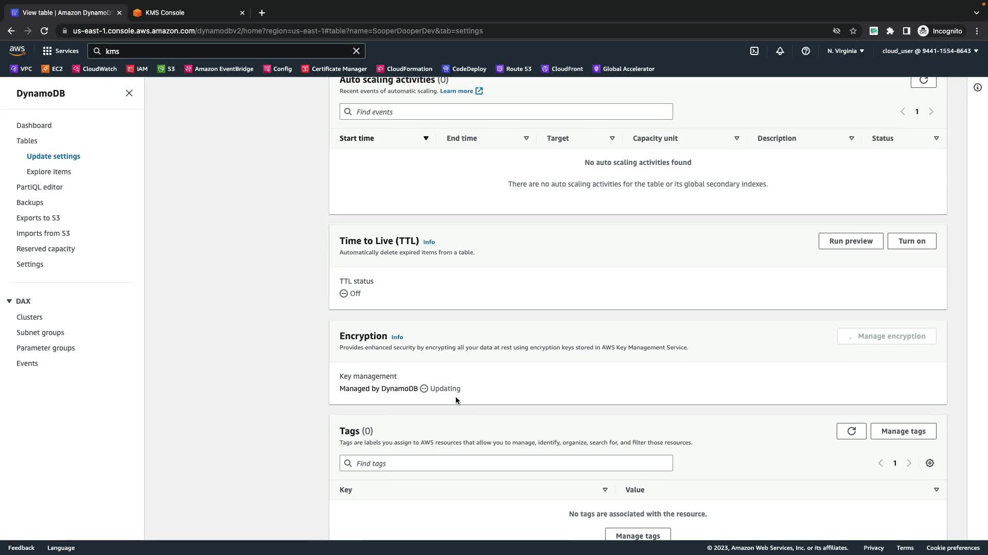Click the AWS logo home icon
The height and width of the screenshot is (555, 988).
(17, 51)
